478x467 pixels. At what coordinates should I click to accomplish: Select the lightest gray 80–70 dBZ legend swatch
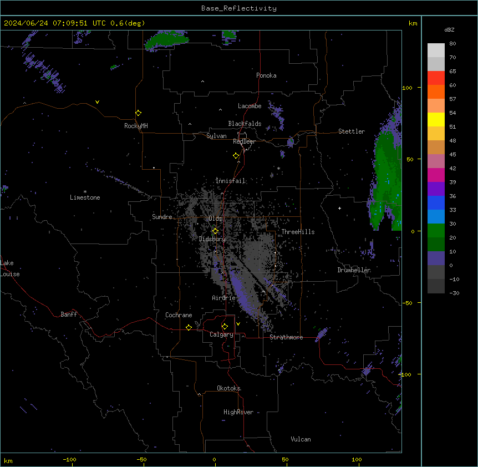(436, 50)
